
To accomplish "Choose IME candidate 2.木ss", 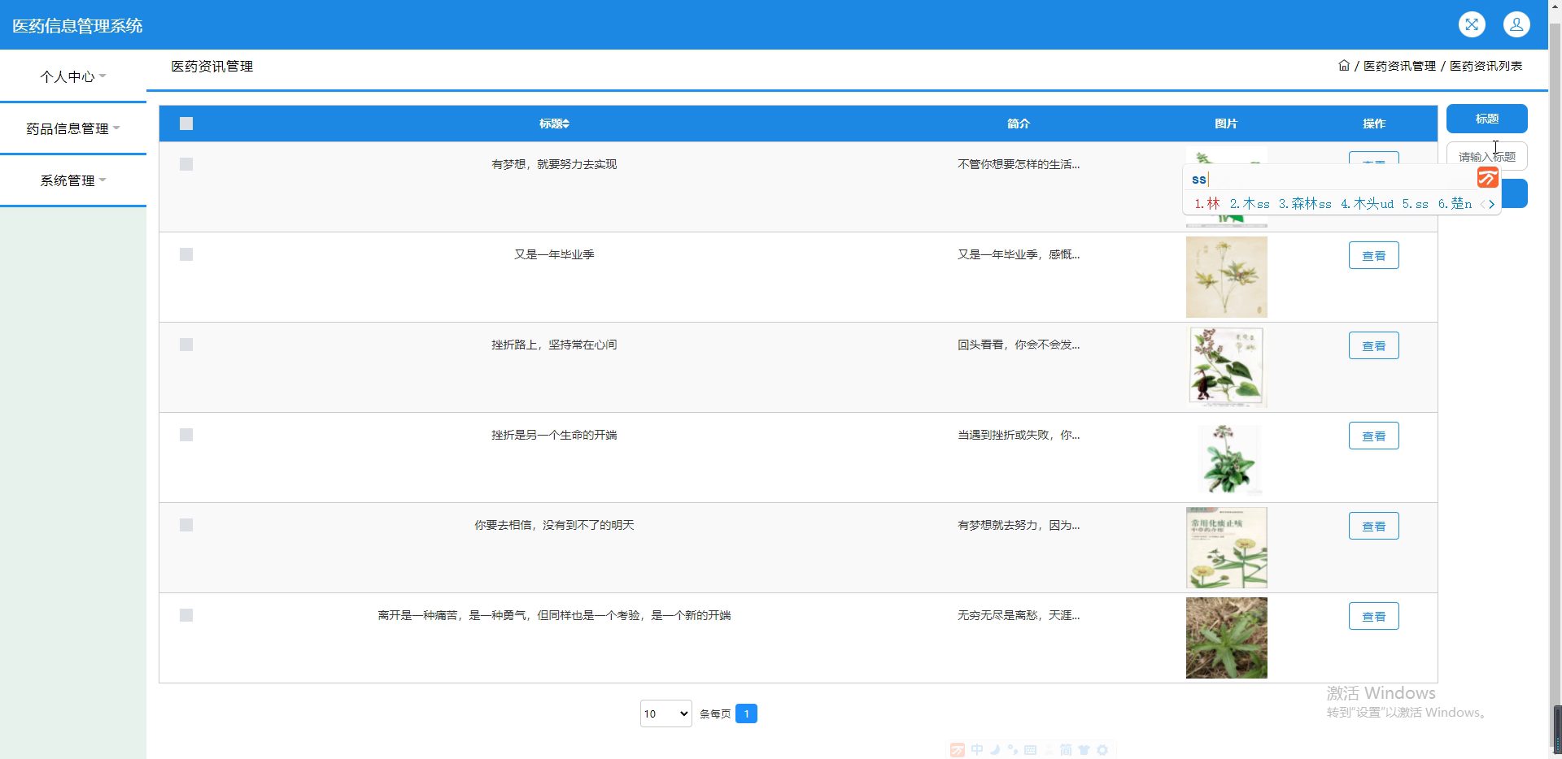I will 1250,204.
